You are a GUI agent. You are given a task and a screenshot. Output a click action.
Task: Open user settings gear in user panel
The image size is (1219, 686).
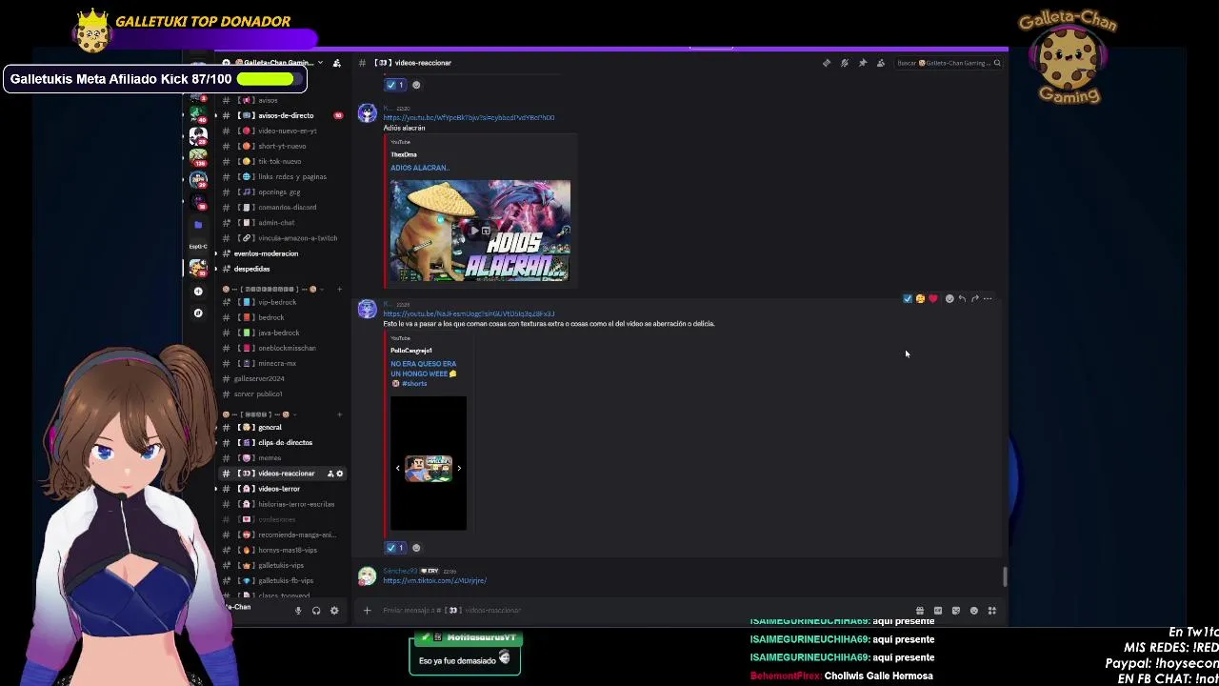334,611
